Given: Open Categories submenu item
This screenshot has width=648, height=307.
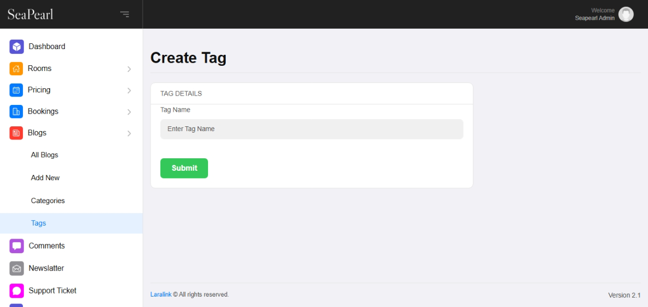Looking at the screenshot, I should tap(48, 200).
